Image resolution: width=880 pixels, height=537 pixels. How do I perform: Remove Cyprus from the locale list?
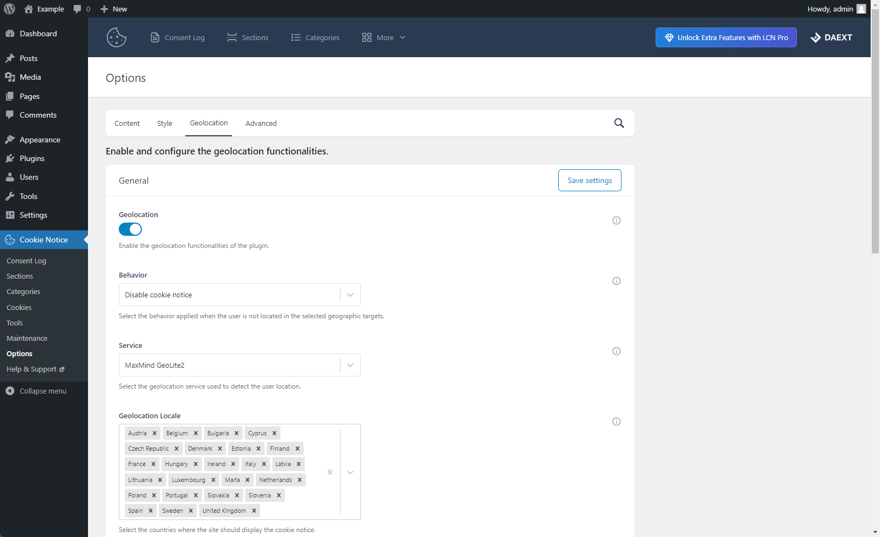(x=274, y=433)
